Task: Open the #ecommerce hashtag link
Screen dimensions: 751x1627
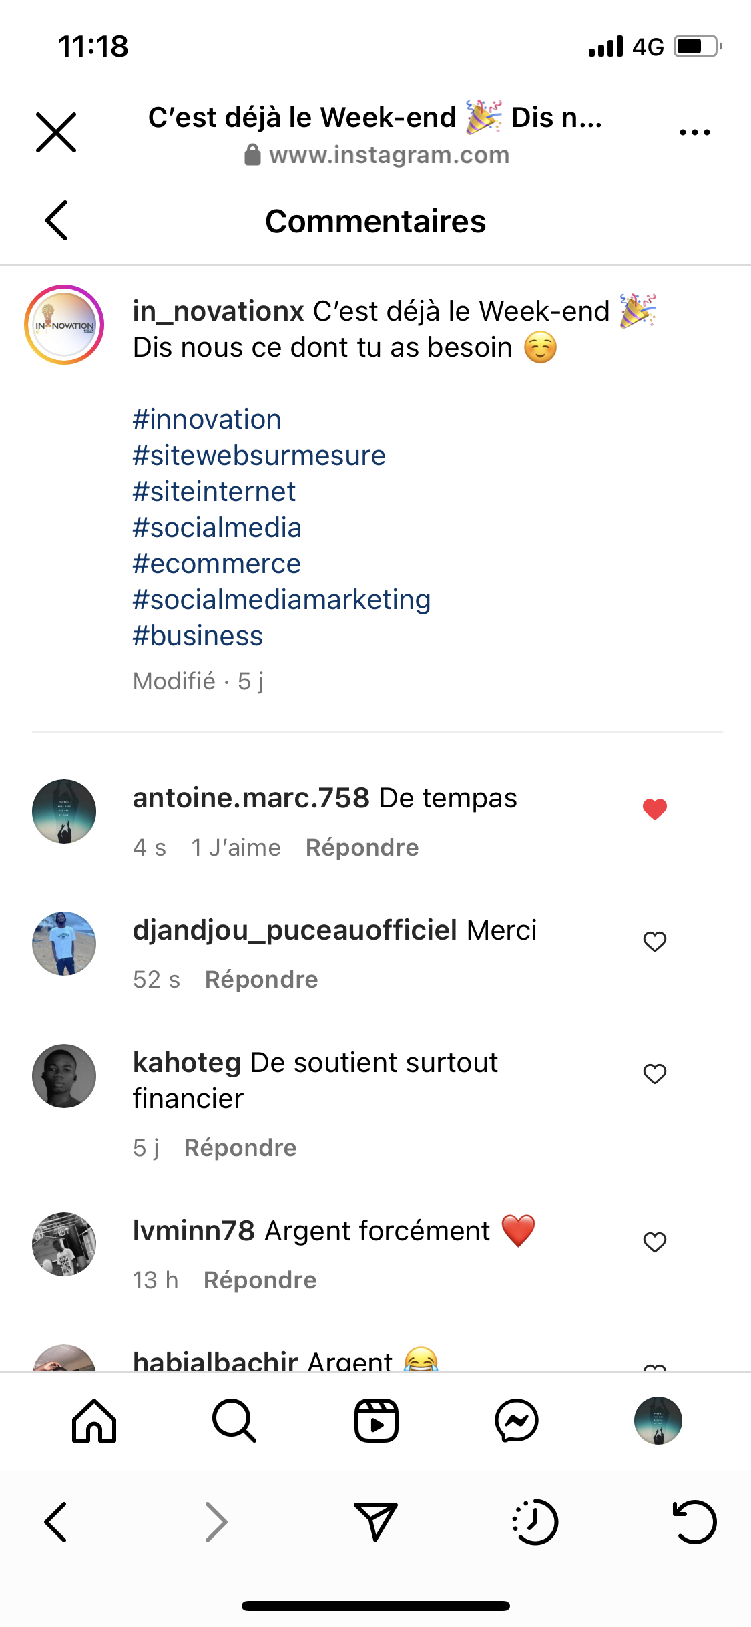Action: coord(217,564)
